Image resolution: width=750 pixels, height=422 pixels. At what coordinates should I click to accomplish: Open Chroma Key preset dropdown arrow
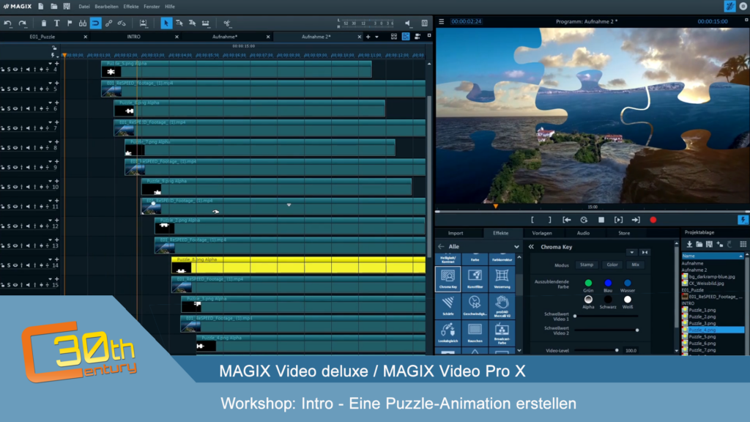point(632,253)
